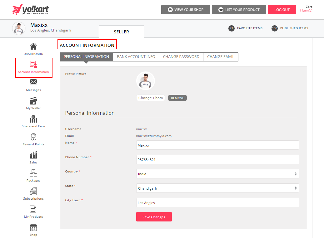
Task: Click View Your Shop button
Action: [x=185, y=10]
